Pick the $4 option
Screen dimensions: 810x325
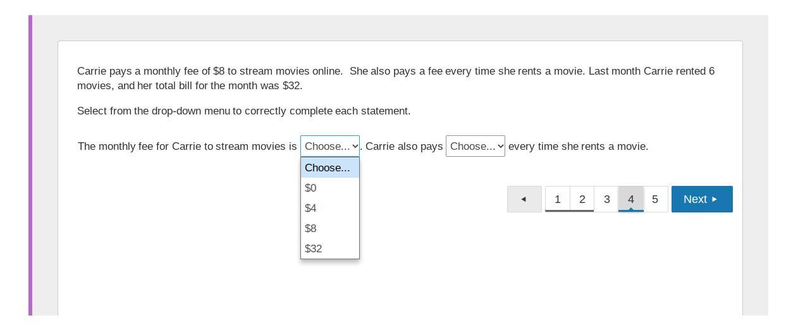(x=311, y=208)
